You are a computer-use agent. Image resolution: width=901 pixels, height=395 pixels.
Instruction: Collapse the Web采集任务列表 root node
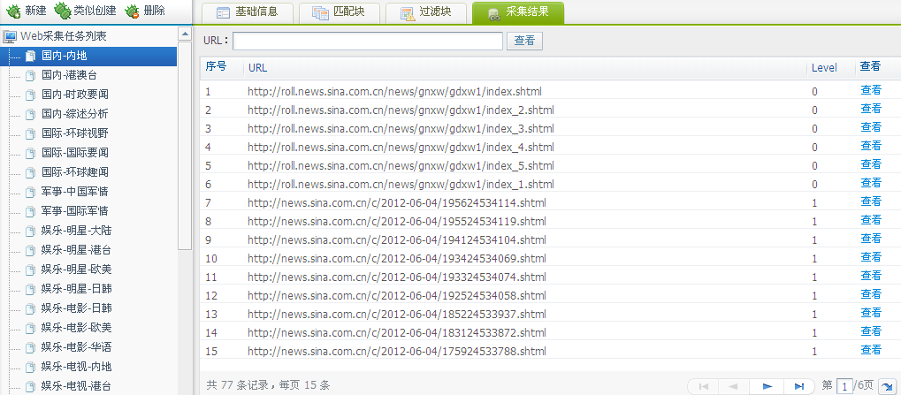pos(10,36)
